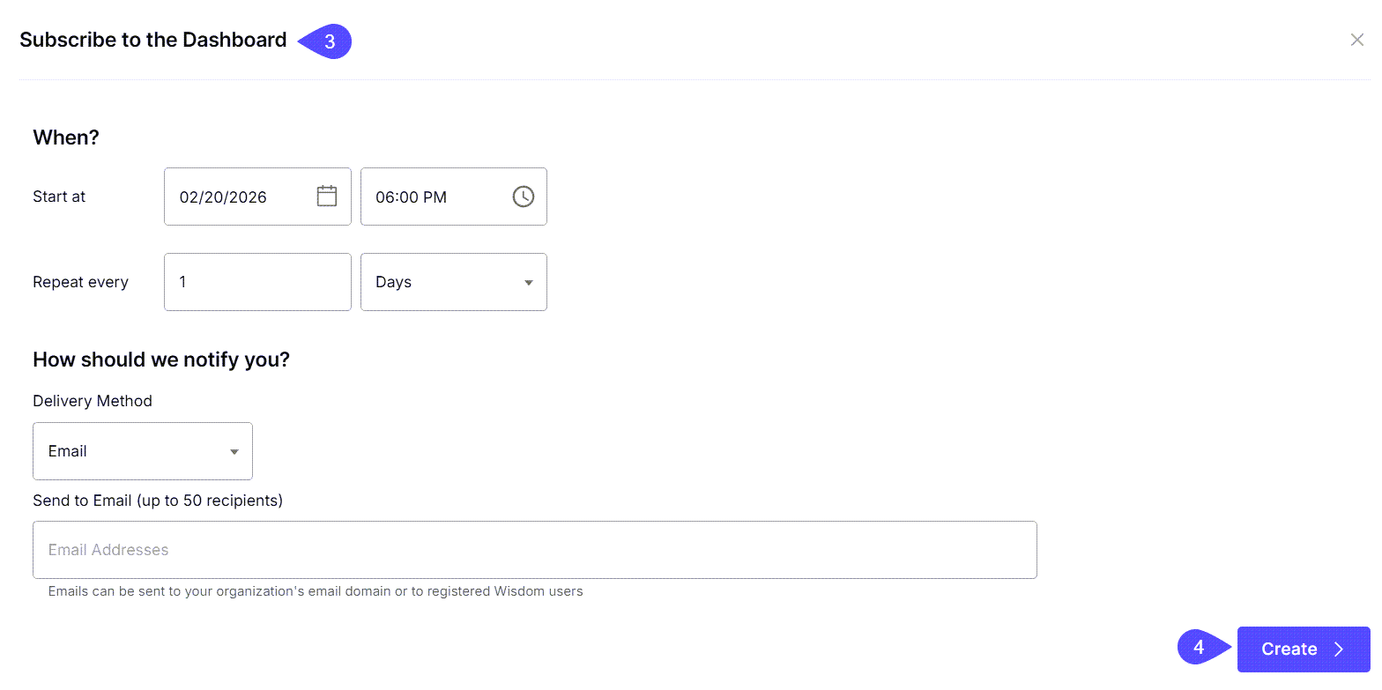Click the Send to Email recipients label

tap(157, 500)
